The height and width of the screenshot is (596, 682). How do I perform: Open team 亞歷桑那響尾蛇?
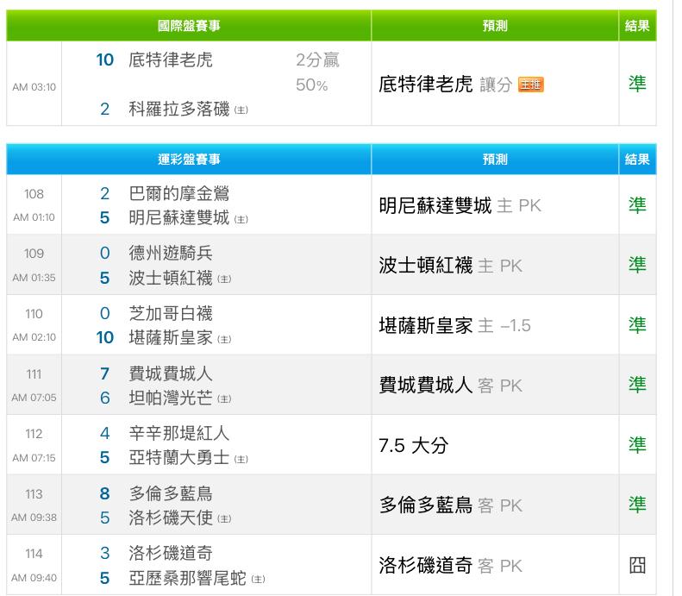point(187,578)
